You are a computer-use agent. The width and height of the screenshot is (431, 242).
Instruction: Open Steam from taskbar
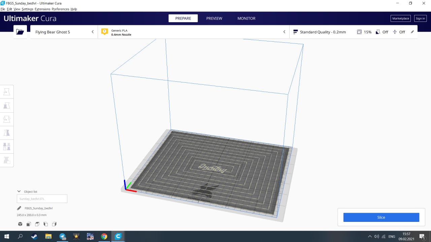34,236
